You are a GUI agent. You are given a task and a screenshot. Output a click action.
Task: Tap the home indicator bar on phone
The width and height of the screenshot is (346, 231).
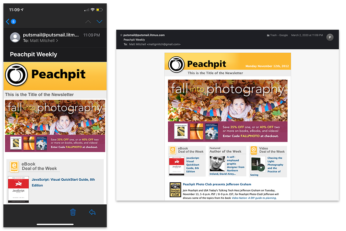(55, 224)
